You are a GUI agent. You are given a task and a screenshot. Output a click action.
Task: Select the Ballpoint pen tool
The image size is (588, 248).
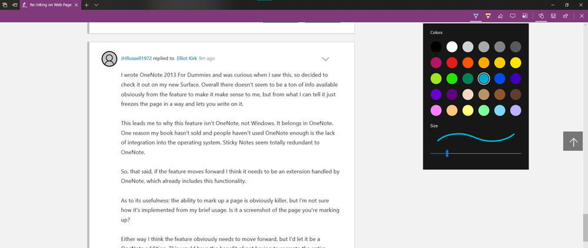476,16
